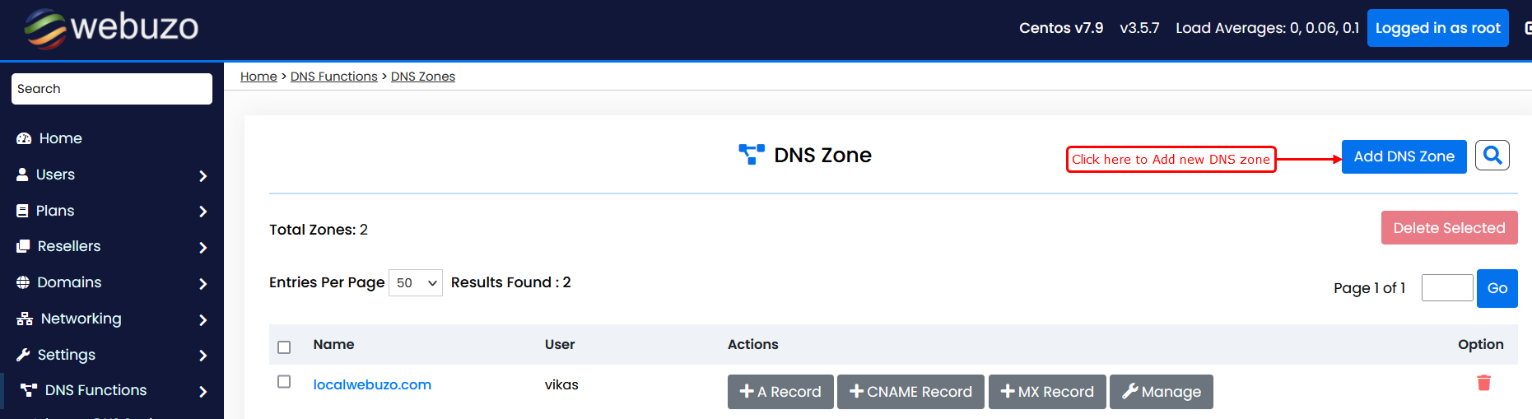Expand the Resellers menu chevron
This screenshot has height=419, width=1532.
tap(203, 247)
